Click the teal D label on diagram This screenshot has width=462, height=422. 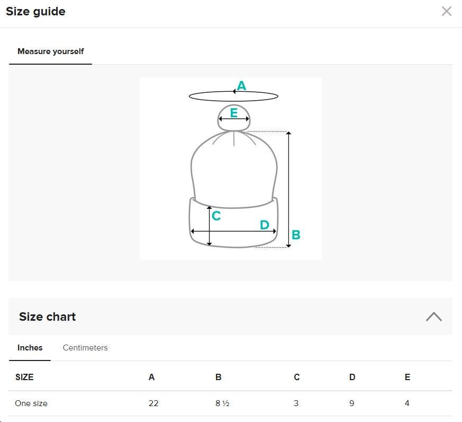pyautogui.click(x=264, y=225)
